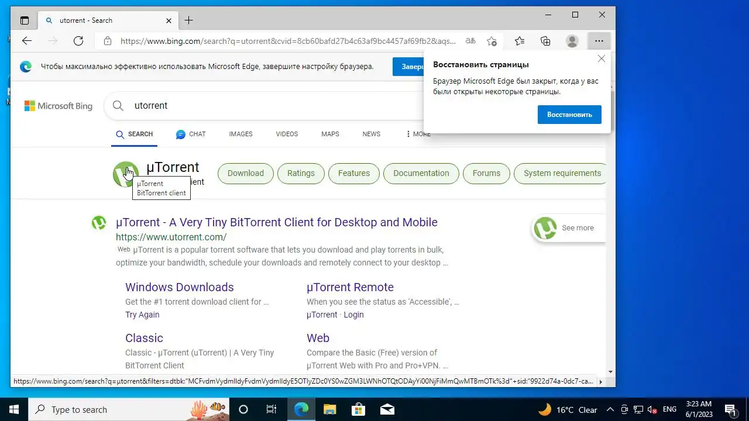
Task: Click the muted speaker volume icon
Action: pos(652,409)
